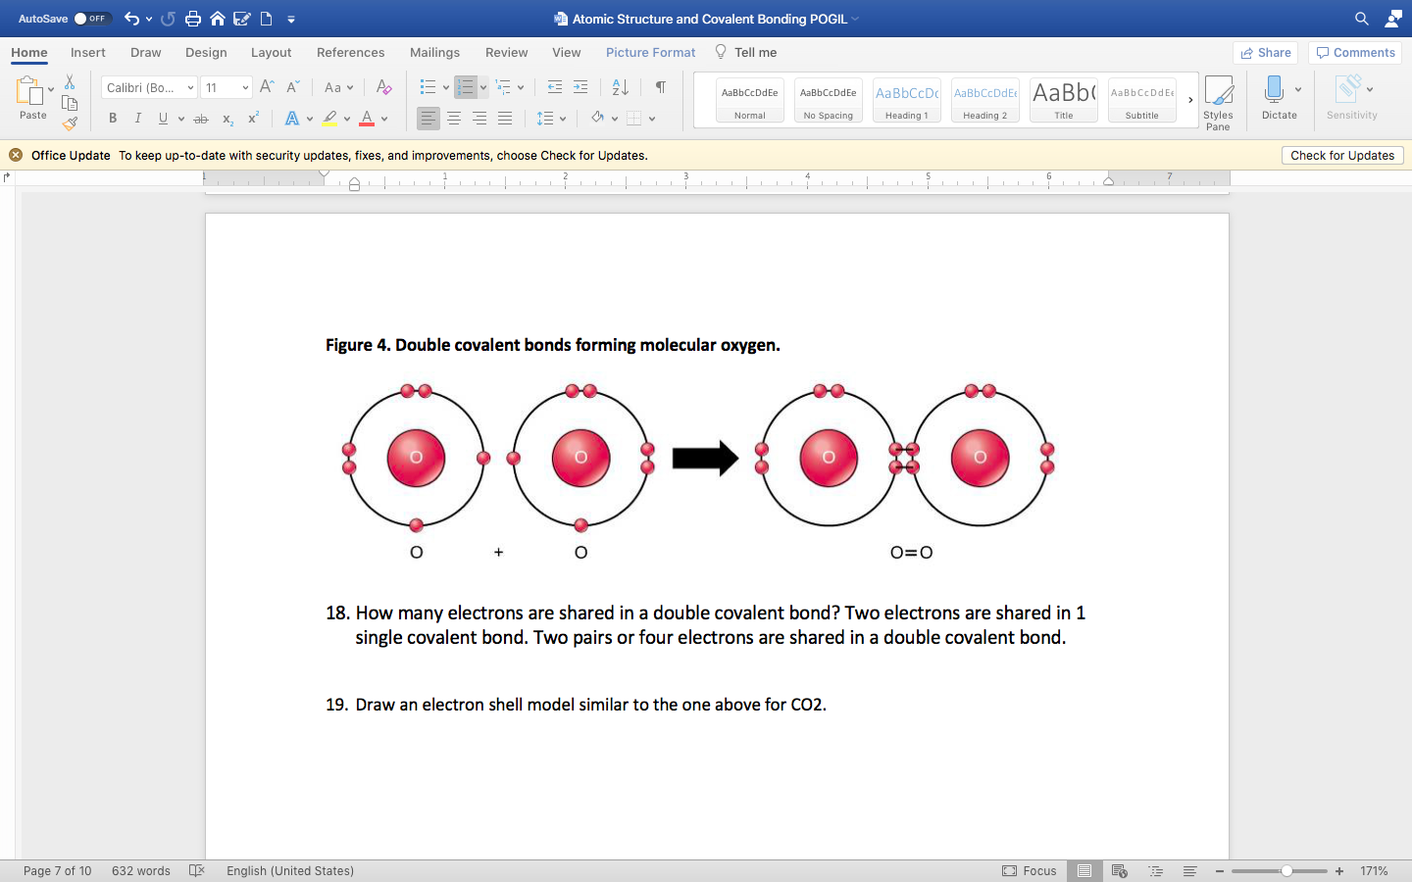Screen dimensions: 1412x882
Task: Show paragraph marks
Action: (660, 87)
